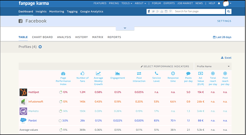Screen dimensions: 246x135
Task: Open the Infusionsoft profile logo
Action: click(23, 102)
